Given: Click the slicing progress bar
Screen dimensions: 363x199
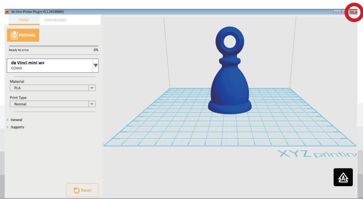Looking at the screenshot, I should [x=54, y=46].
